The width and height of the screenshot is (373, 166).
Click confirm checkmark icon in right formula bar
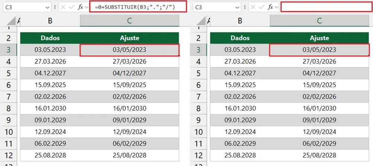tap(262, 7)
